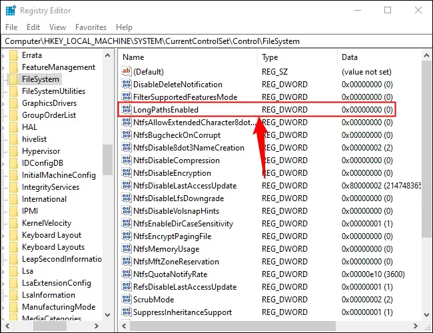Select the Keyboard Layouts key
Image resolution: width=433 pixels, height=333 pixels.
pos(53,247)
